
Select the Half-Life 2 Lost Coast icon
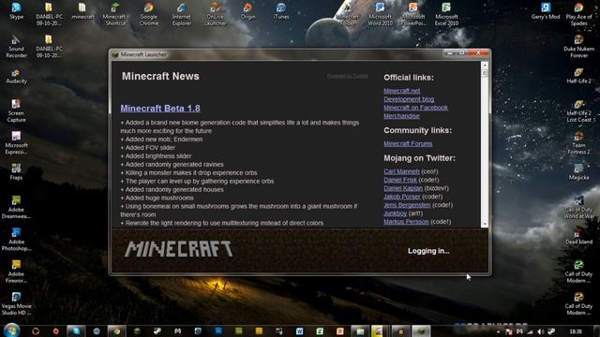[578, 110]
